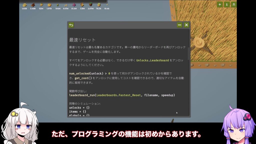Click the power bolt icon showing 10.4k

[x=107, y=4]
